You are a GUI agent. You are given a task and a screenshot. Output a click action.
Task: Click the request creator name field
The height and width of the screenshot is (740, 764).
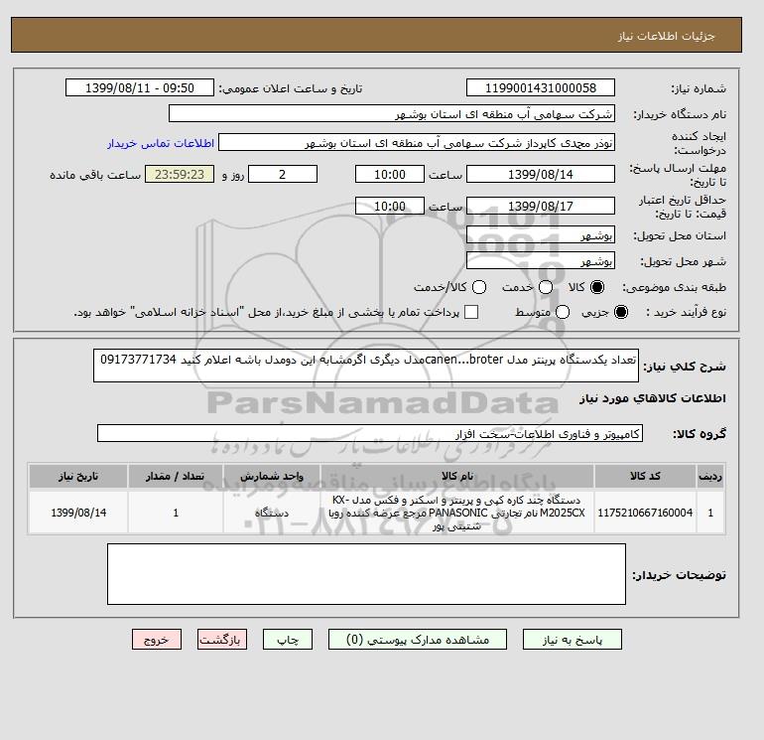417,142
